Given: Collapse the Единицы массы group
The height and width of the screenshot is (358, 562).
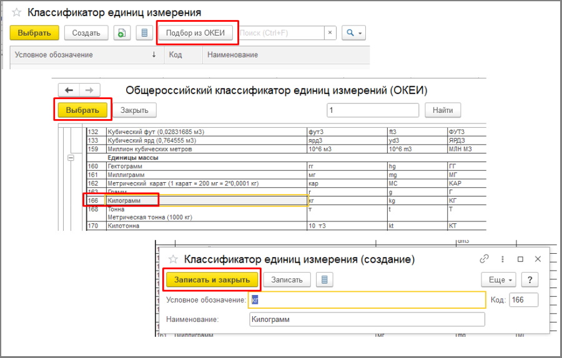Looking at the screenshot, I should click(71, 158).
